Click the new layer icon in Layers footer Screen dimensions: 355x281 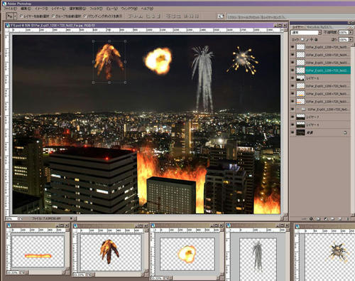[339, 219]
